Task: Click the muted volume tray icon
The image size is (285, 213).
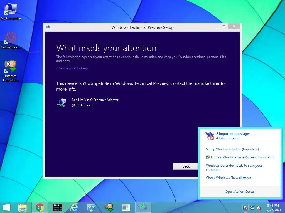Action: 259,208
